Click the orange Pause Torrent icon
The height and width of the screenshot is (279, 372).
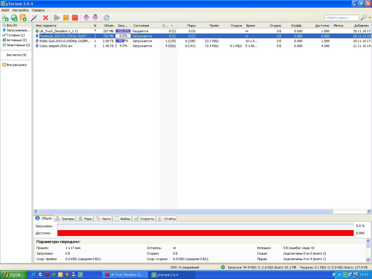[x=66, y=18]
